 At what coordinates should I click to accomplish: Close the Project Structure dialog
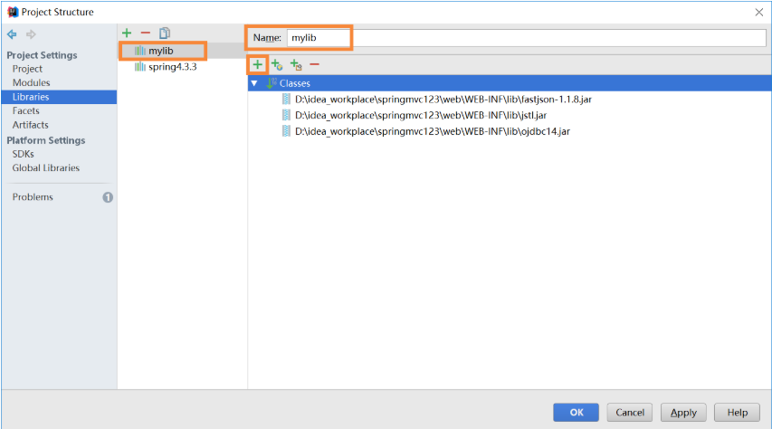coord(758,13)
